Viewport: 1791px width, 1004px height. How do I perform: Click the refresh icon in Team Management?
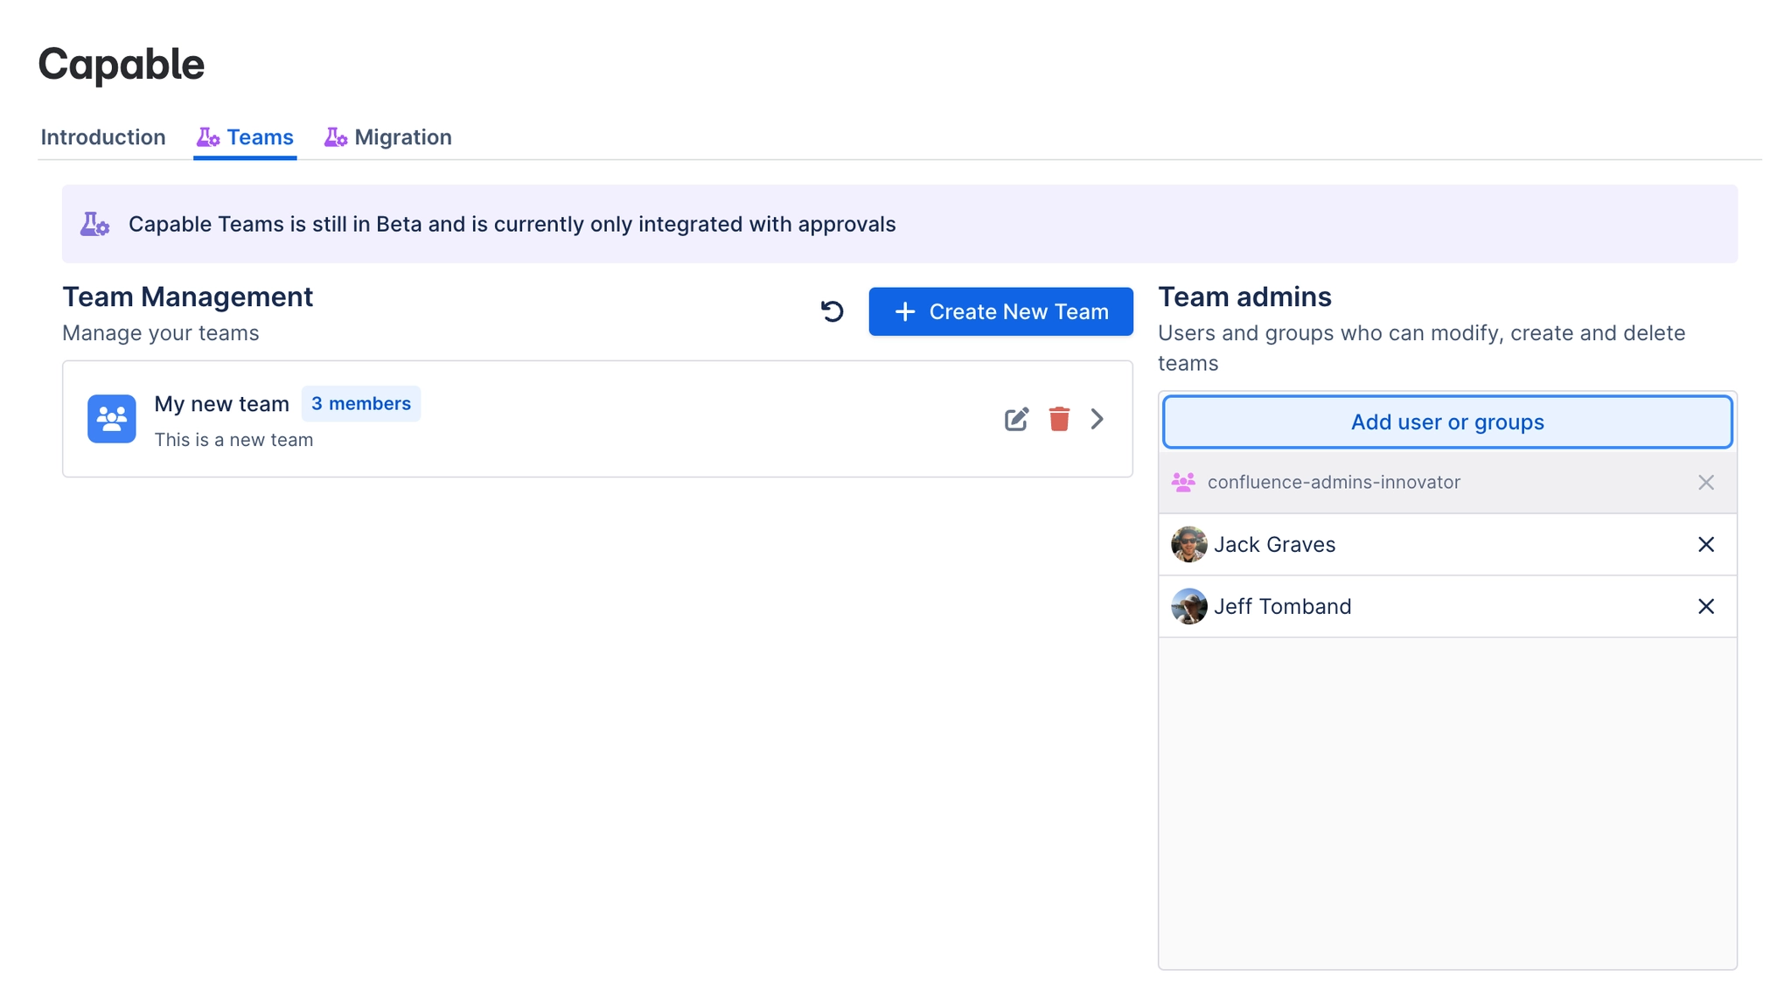coord(832,310)
